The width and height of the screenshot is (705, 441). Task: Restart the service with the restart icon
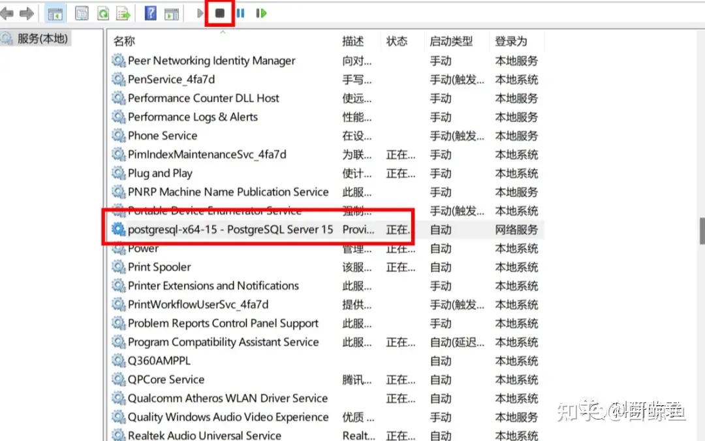(x=261, y=14)
